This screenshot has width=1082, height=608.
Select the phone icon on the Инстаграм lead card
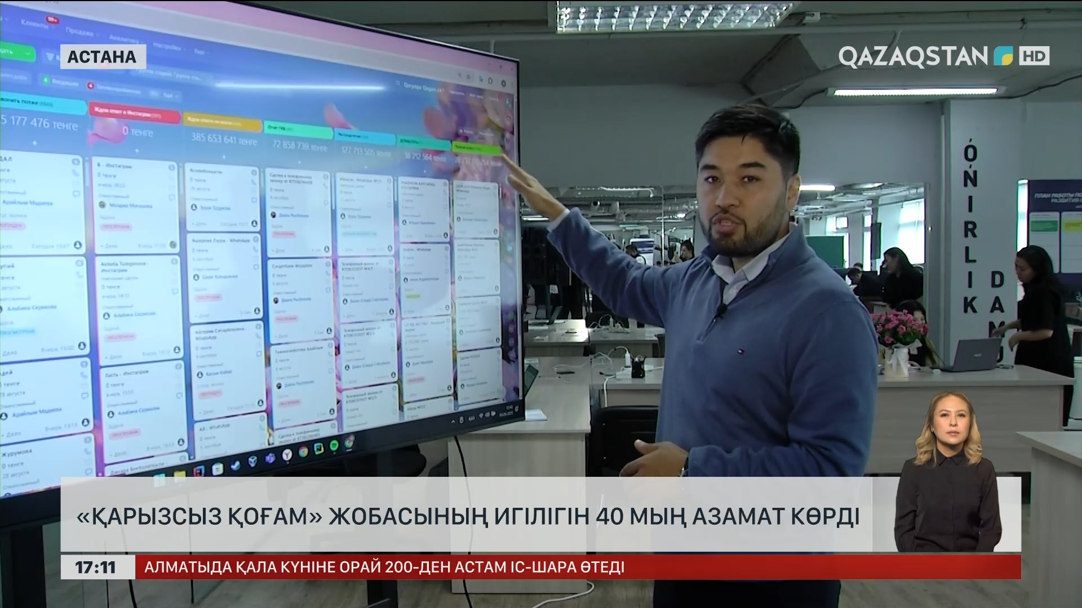coord(76,173)
